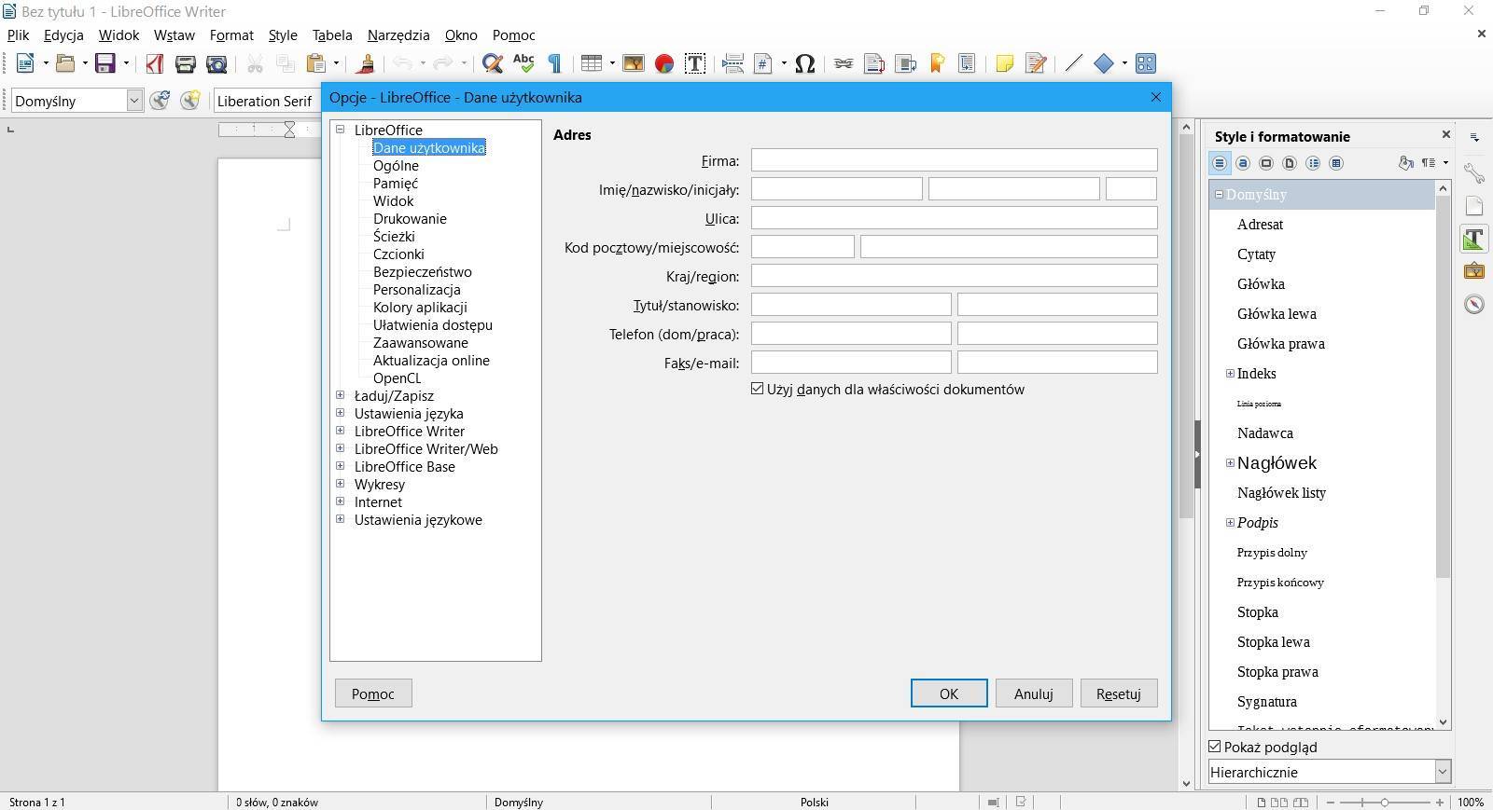This screenshot has width=1493, height=810.
Task: Click the Pomoc button in dialog
Action: pyautogui.click(x=373, y=693)
